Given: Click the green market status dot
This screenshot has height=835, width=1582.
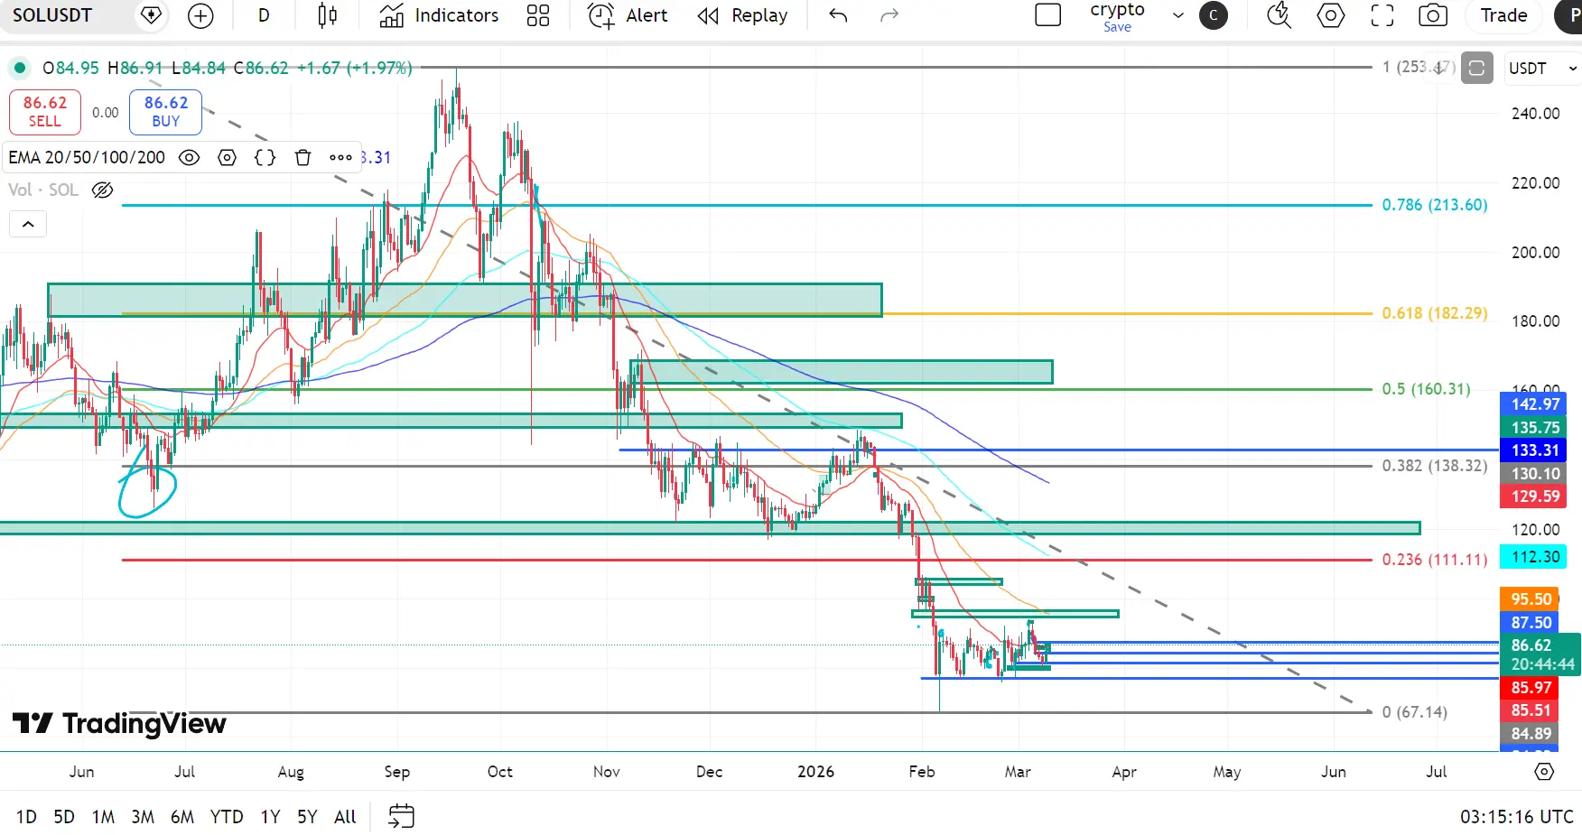Looking at the screenshot, I should (20, 68).
